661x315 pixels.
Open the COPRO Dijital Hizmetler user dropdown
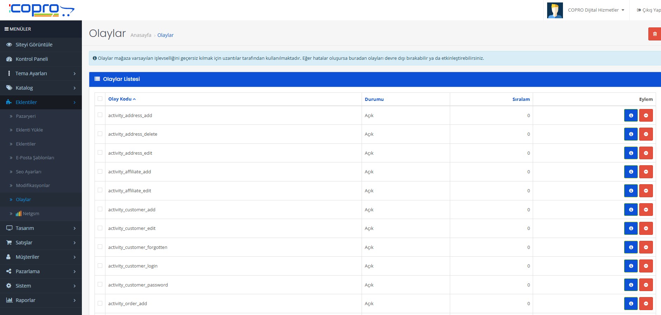coord(595,10)
